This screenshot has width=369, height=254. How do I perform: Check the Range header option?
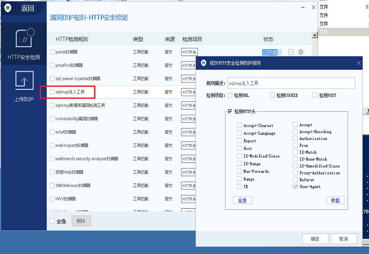239,179
